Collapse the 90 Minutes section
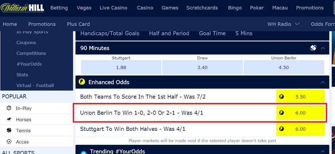This screenshot has height=154, width=335. point(323,48)
